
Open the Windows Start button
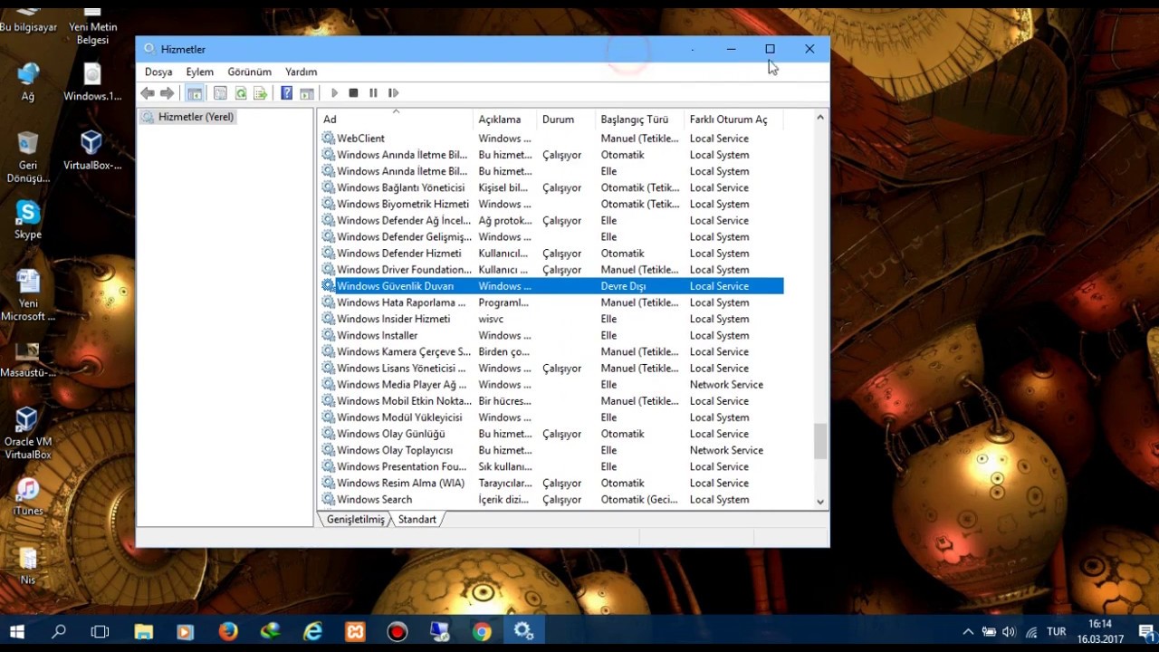[x=16, y=632]
